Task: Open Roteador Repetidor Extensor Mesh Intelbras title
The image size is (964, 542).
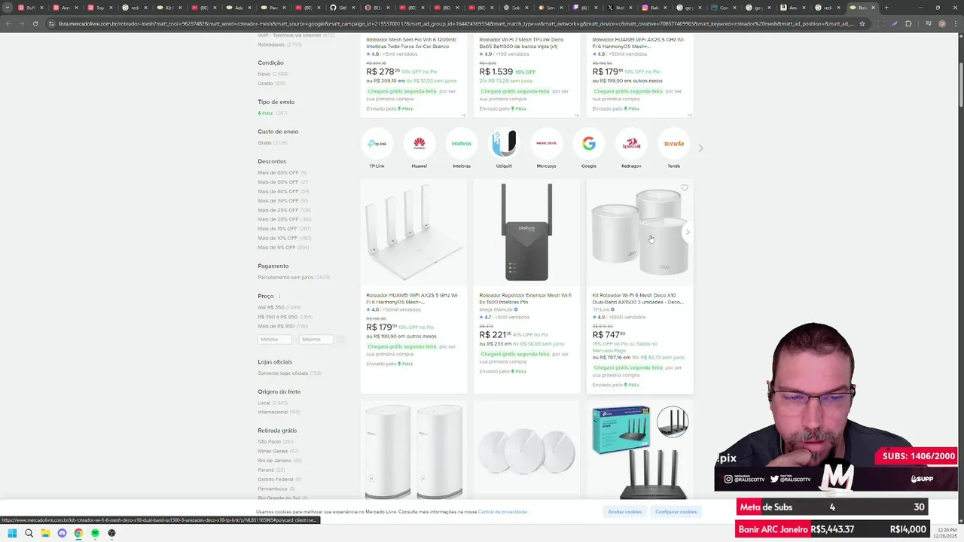Action: [525, 299]
